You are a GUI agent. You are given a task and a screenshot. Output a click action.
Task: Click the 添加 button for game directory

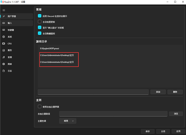coord(158,92)
